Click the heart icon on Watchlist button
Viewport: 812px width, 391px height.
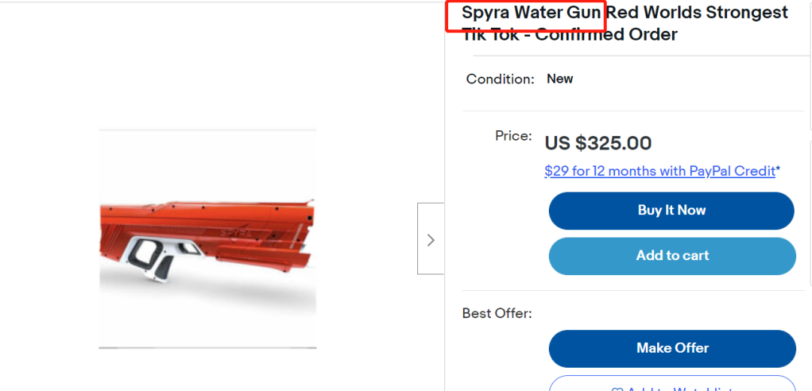pos(617,389)
